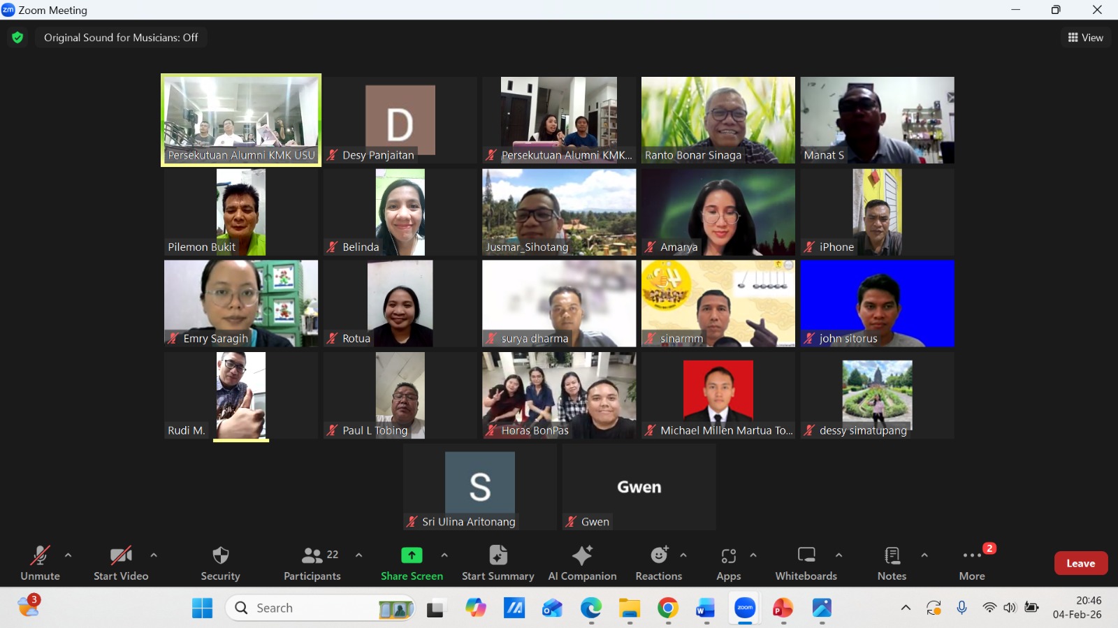
Task: Expand audio options arrow beside Unmute
Action: point(68,555)
